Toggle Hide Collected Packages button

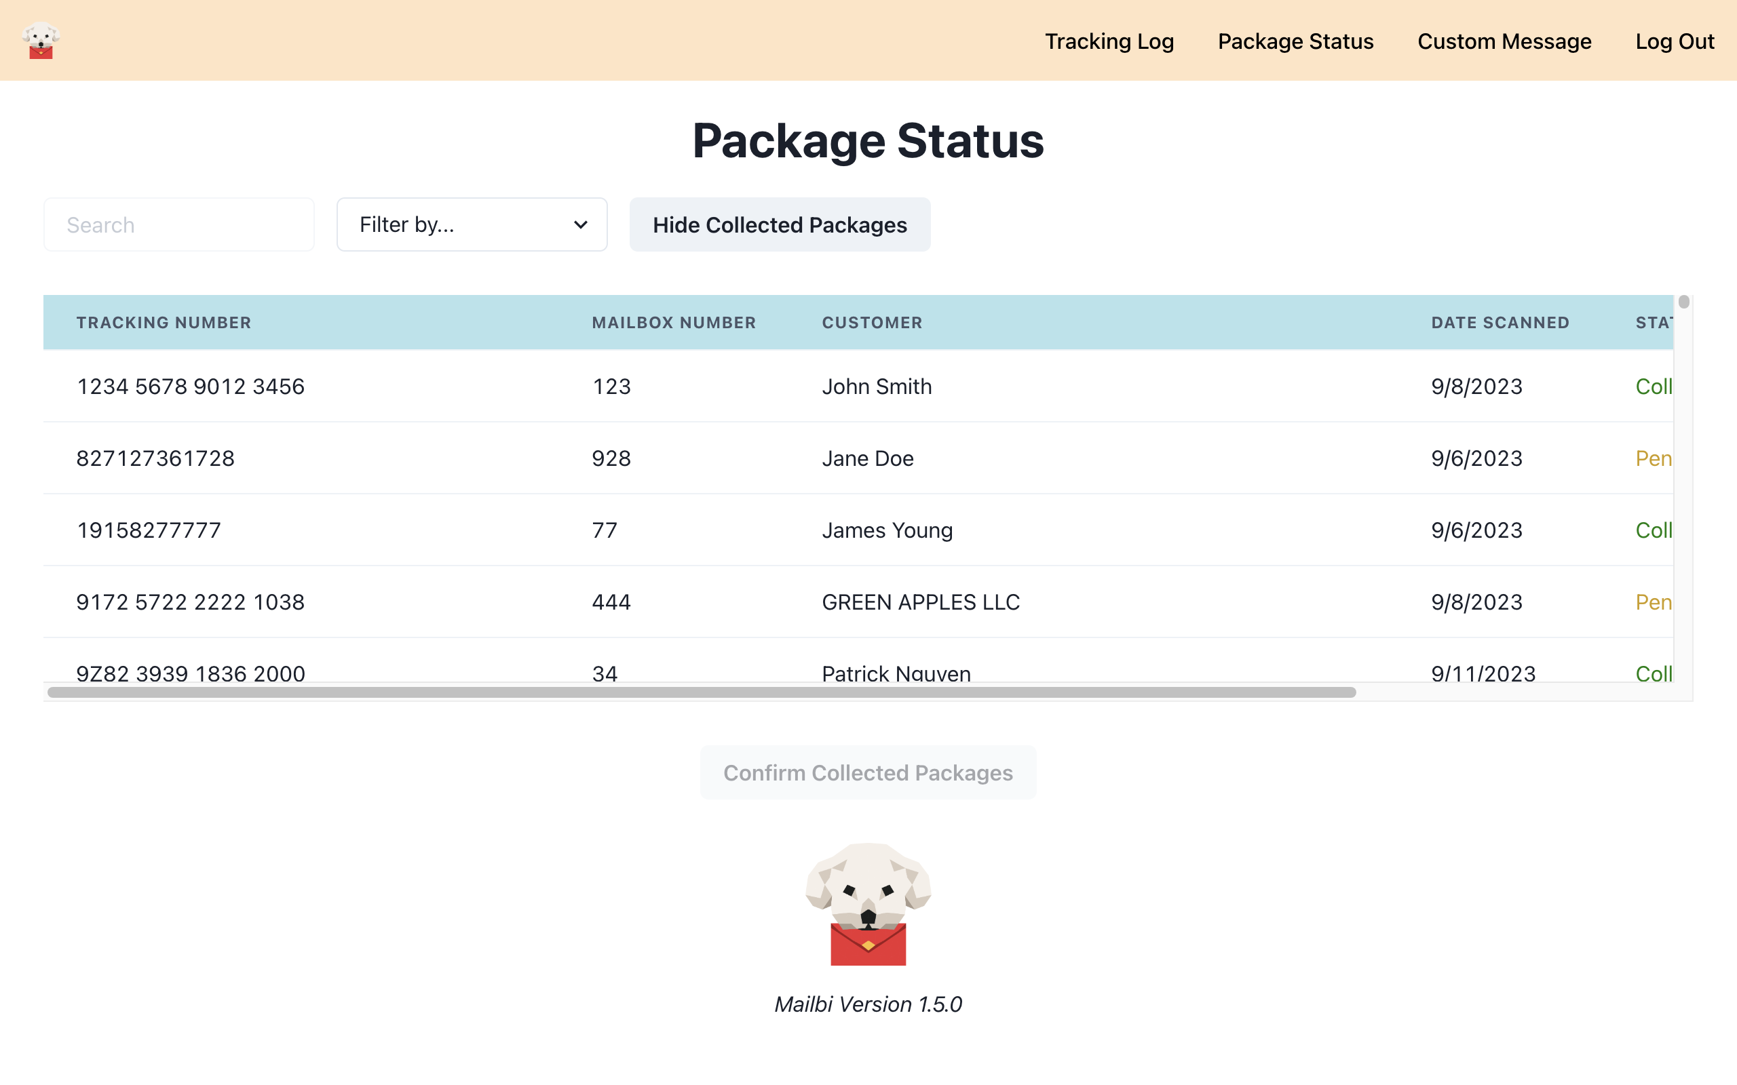780,224
